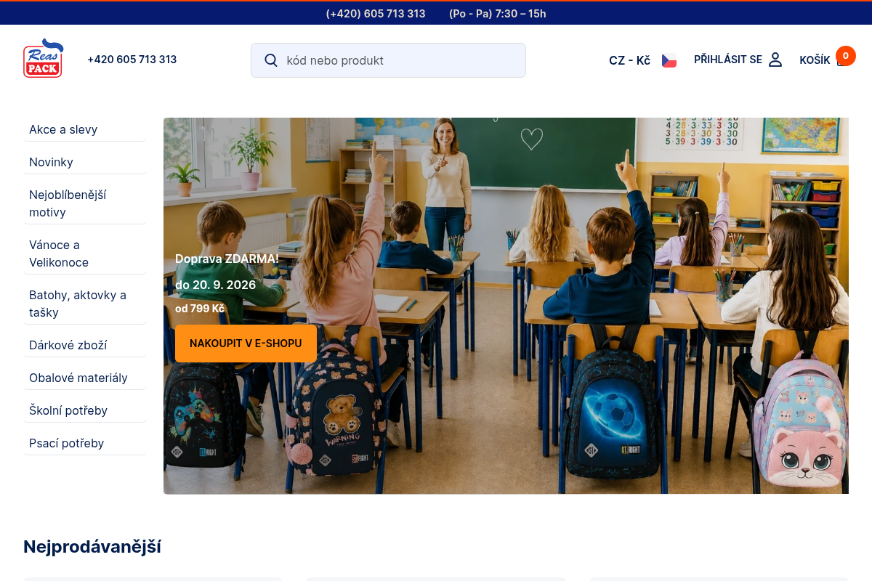Click the Doprava ZDARMA! banner text
The width and height of the screenshot is (872, 581).
point(227,259)
